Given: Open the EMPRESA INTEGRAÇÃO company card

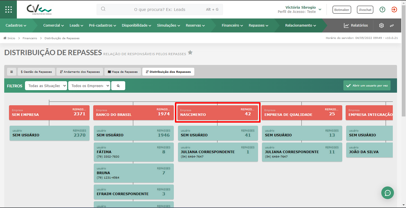Looking at the screenshot, I should [369, 113].
